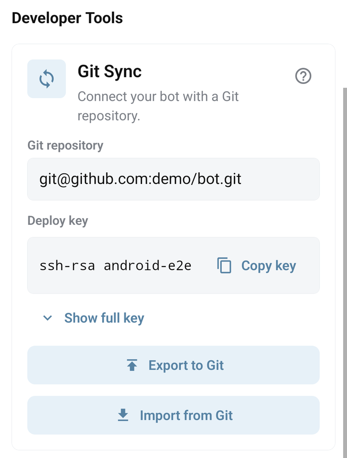Click the Git Sync circular arrows icon
The width and height of the screenshot is (347, 458).
[47, 79]
